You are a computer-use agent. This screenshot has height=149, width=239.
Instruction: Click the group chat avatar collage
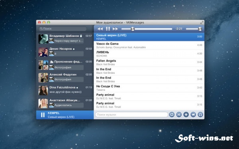[x=43, y=65]
